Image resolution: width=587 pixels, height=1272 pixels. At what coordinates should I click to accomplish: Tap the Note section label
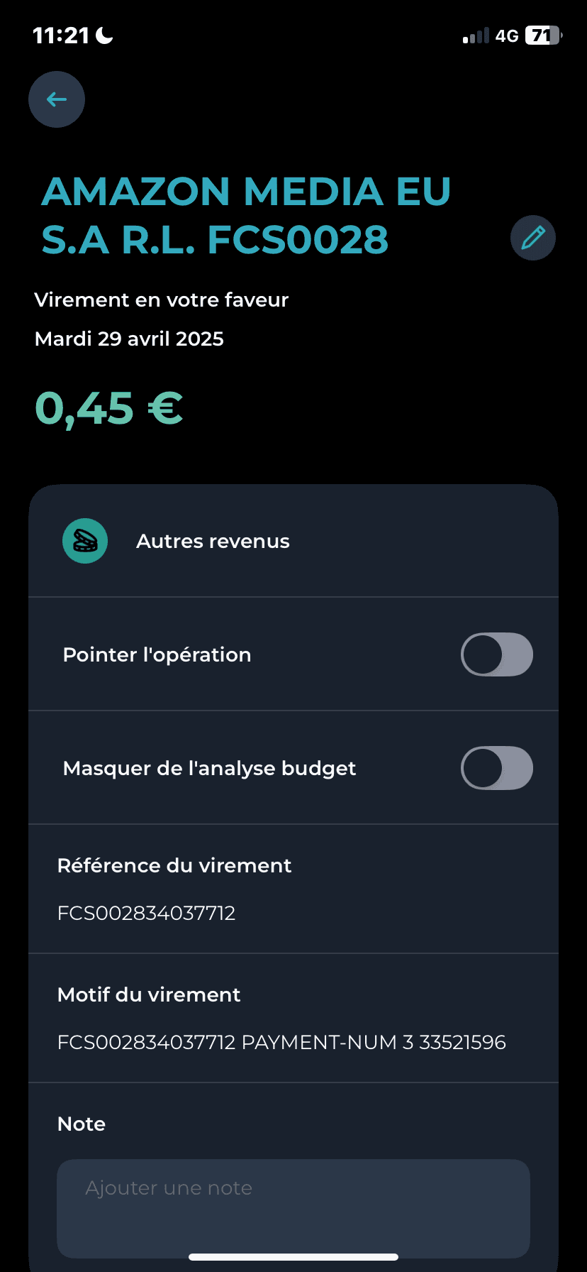[82, 1124]
